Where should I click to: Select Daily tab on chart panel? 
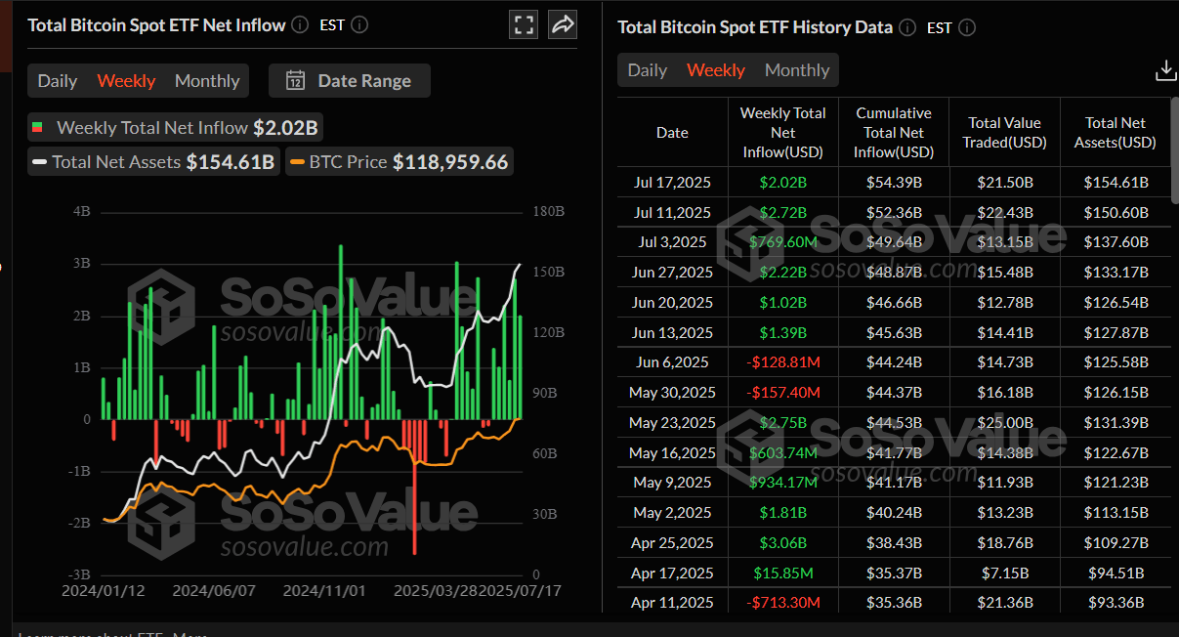tap(58, 81)
